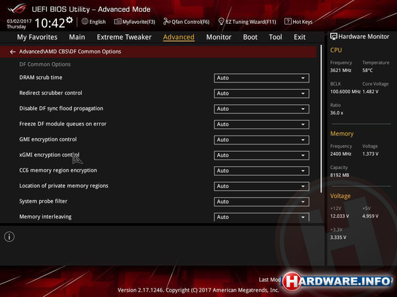Viewport: 397px width, 297px height.
Task: Open CC6 memory region encryption dropdown
Action: pos(261,171)
